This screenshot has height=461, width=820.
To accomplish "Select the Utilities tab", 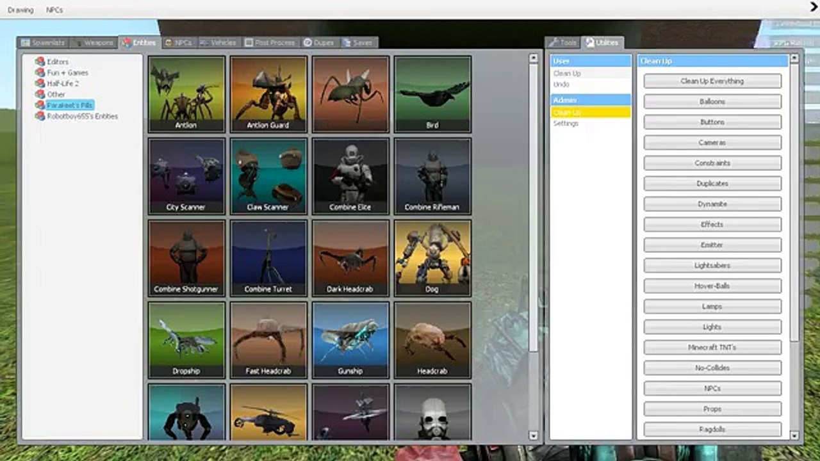I will coord(602,43).
